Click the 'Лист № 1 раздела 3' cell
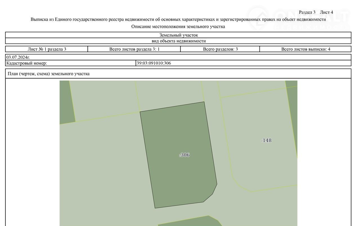This screenshot has height=226, width=360. (47, 49)
